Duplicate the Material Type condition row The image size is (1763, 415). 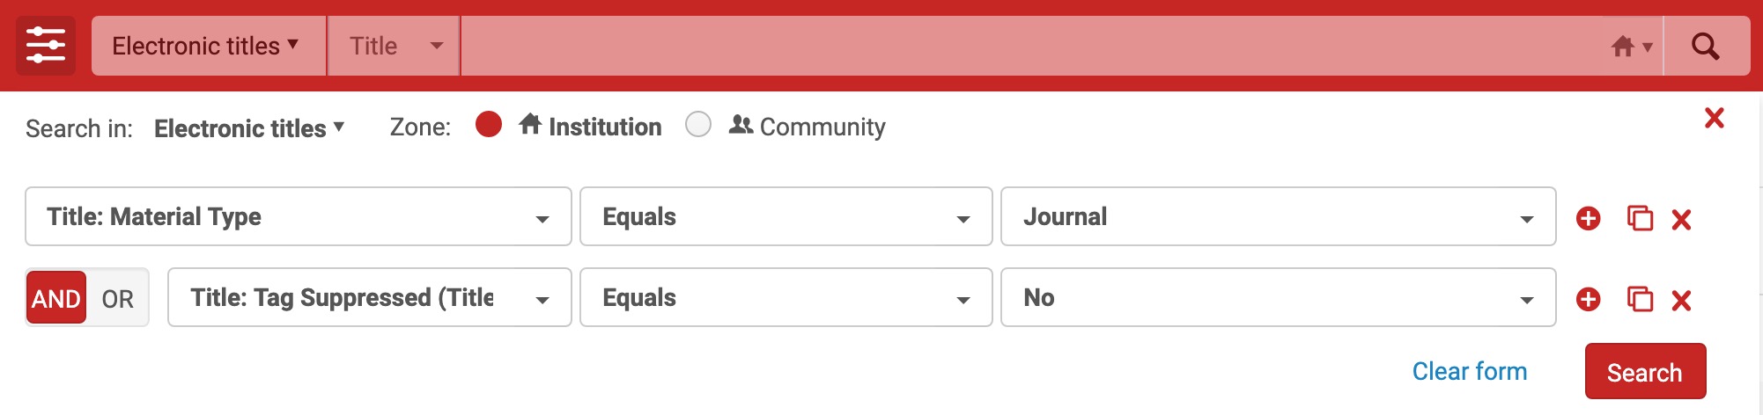[x=1640, y=218]
